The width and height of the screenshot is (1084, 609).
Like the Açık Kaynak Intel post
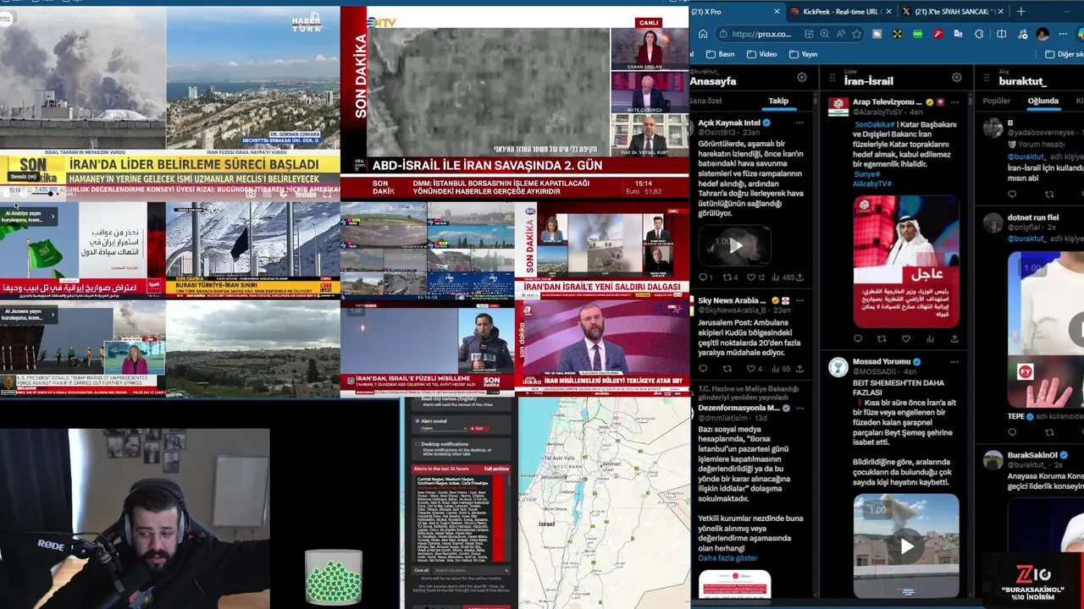click(750, 277)
